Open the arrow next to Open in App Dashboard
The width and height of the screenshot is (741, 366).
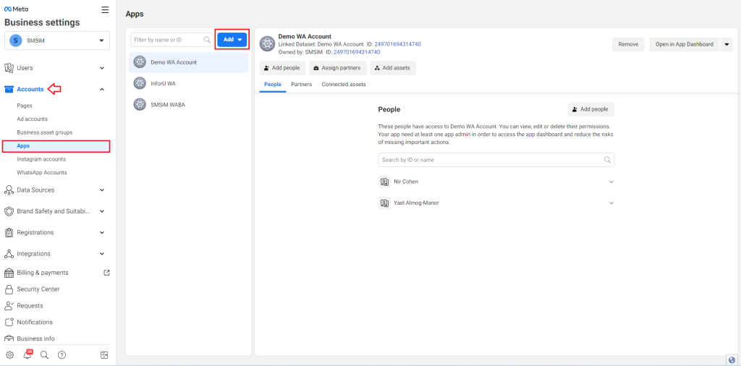727,44
